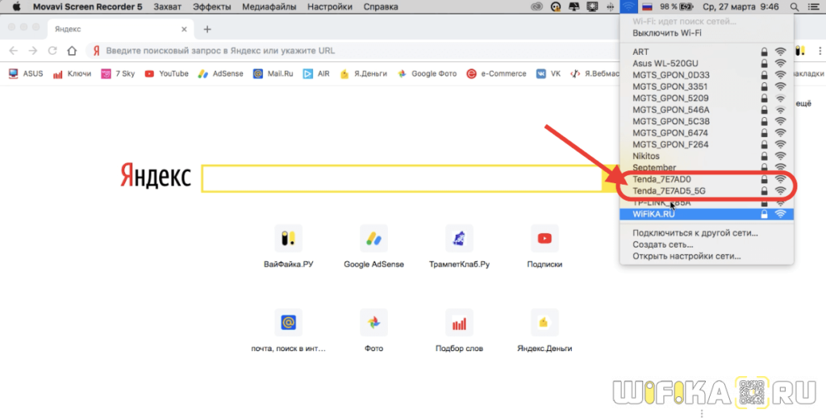Connect to Tenda_7E7AD0 network

pos(707,179)
